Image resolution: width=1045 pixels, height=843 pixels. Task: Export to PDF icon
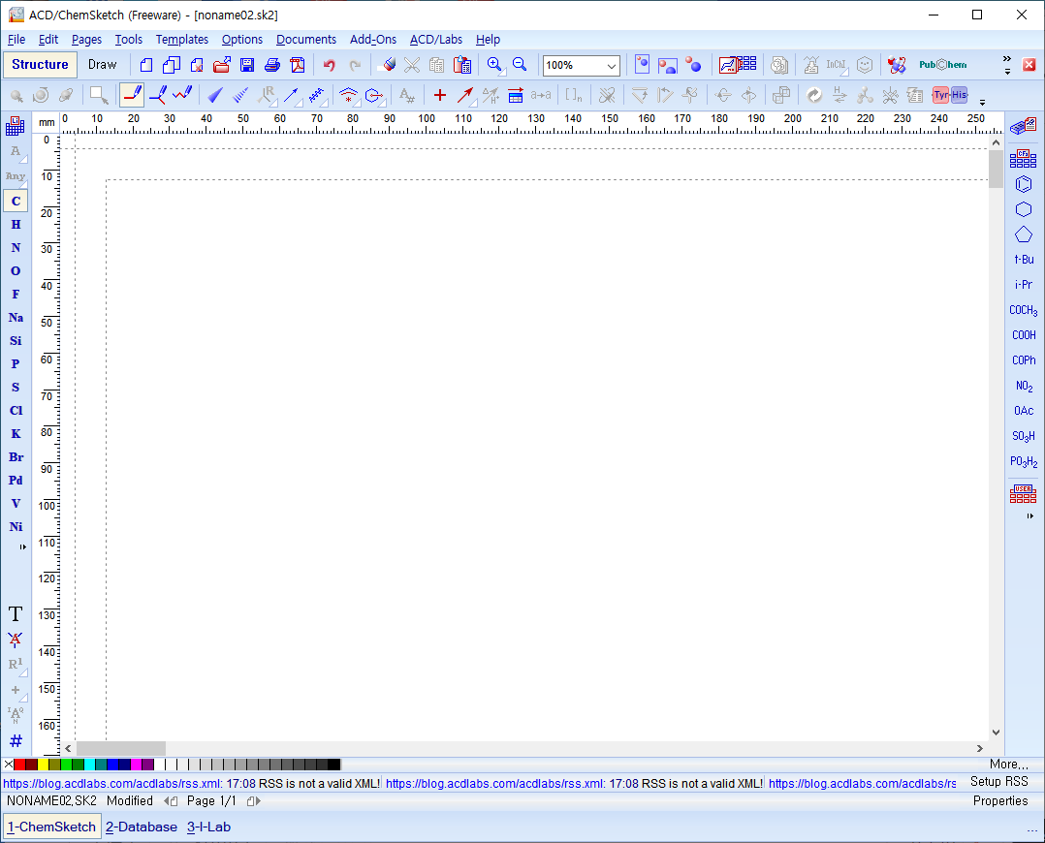tap(298, 65)
